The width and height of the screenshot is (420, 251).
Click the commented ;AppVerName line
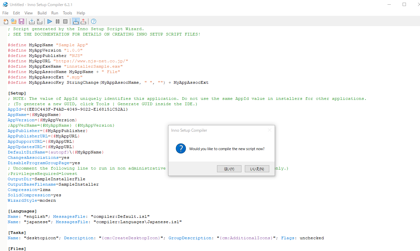point(61,125)
